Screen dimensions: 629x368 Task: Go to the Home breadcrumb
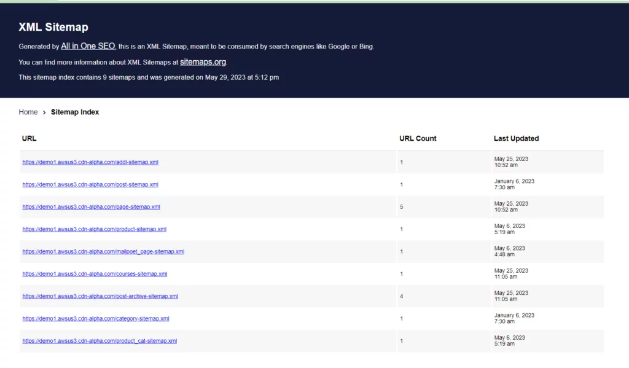click(x=28, y=112)
